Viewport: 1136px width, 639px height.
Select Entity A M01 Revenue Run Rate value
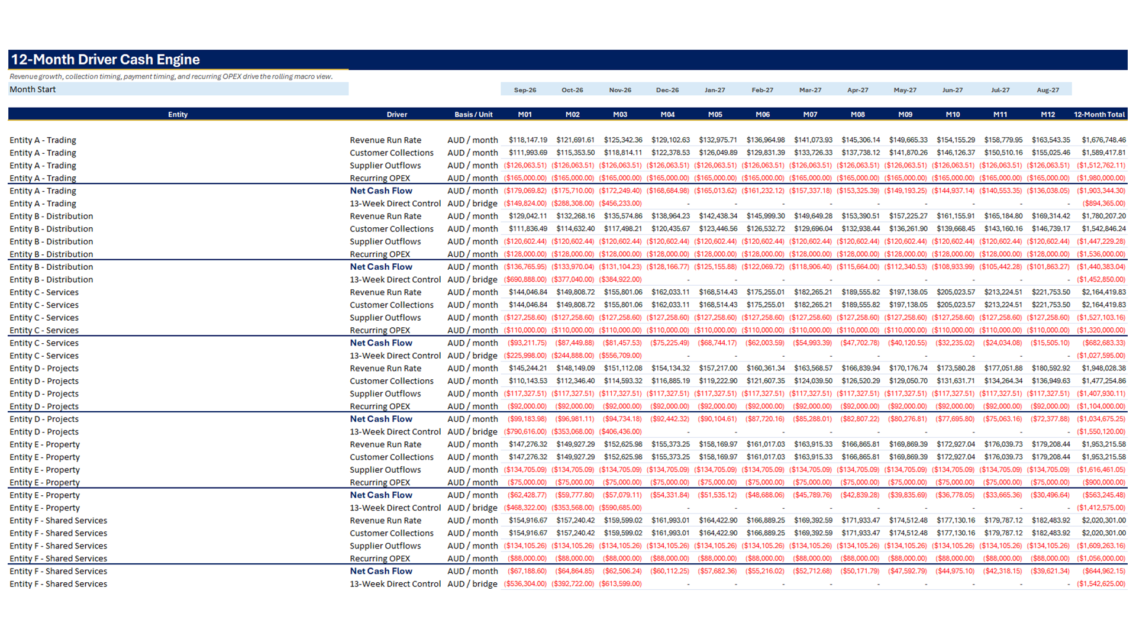(x=528, y=140)
